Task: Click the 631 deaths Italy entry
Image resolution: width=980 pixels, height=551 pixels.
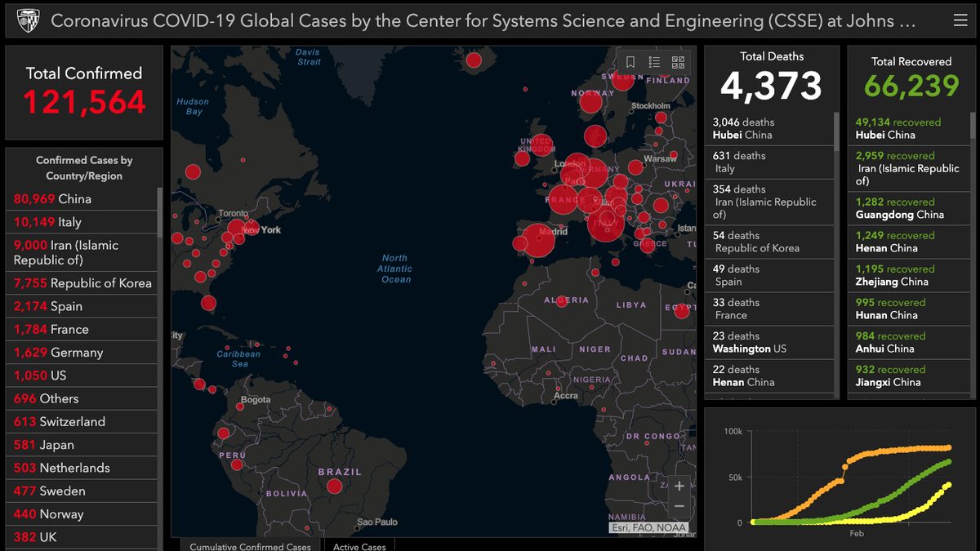Action: [x=768, y=162]
